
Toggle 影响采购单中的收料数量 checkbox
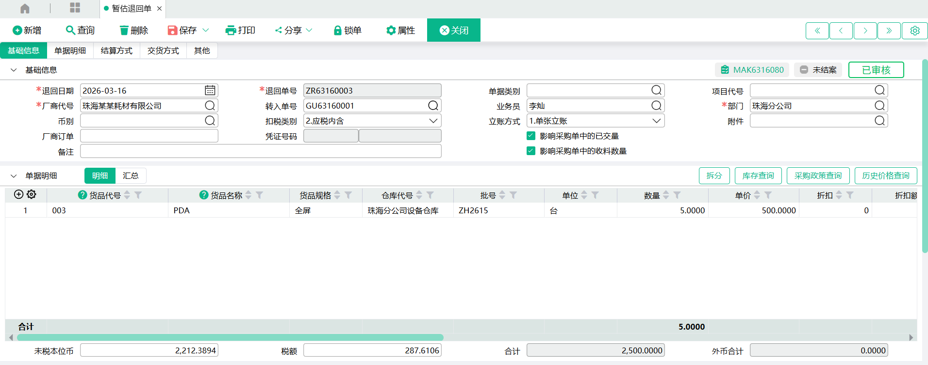pos(531,151)
